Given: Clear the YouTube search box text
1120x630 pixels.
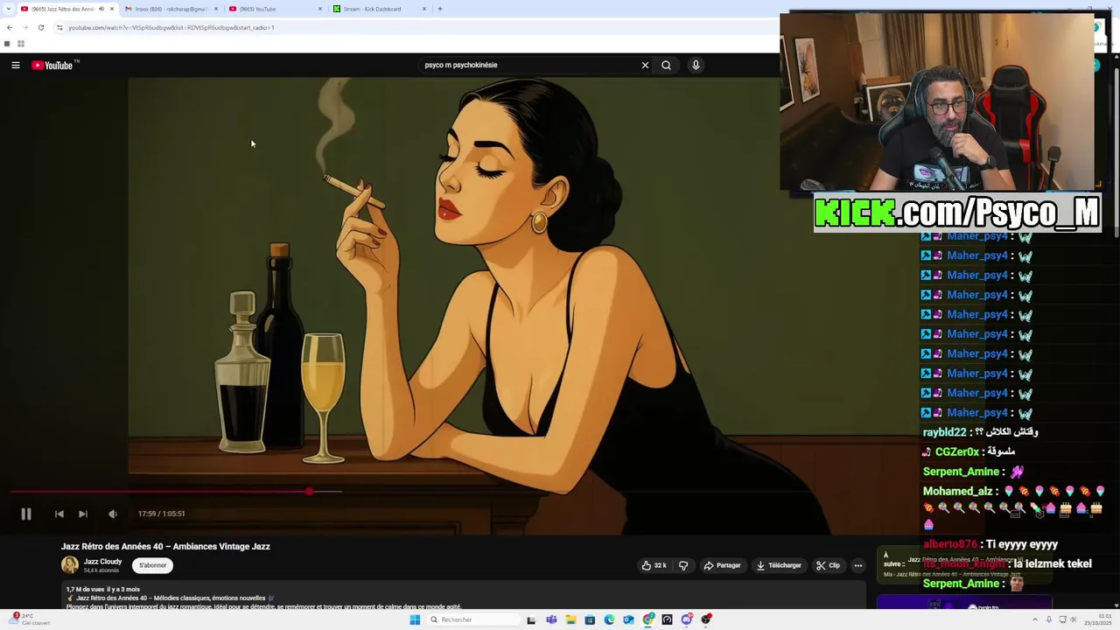Looking at the screenshot, I should point(645,65).
